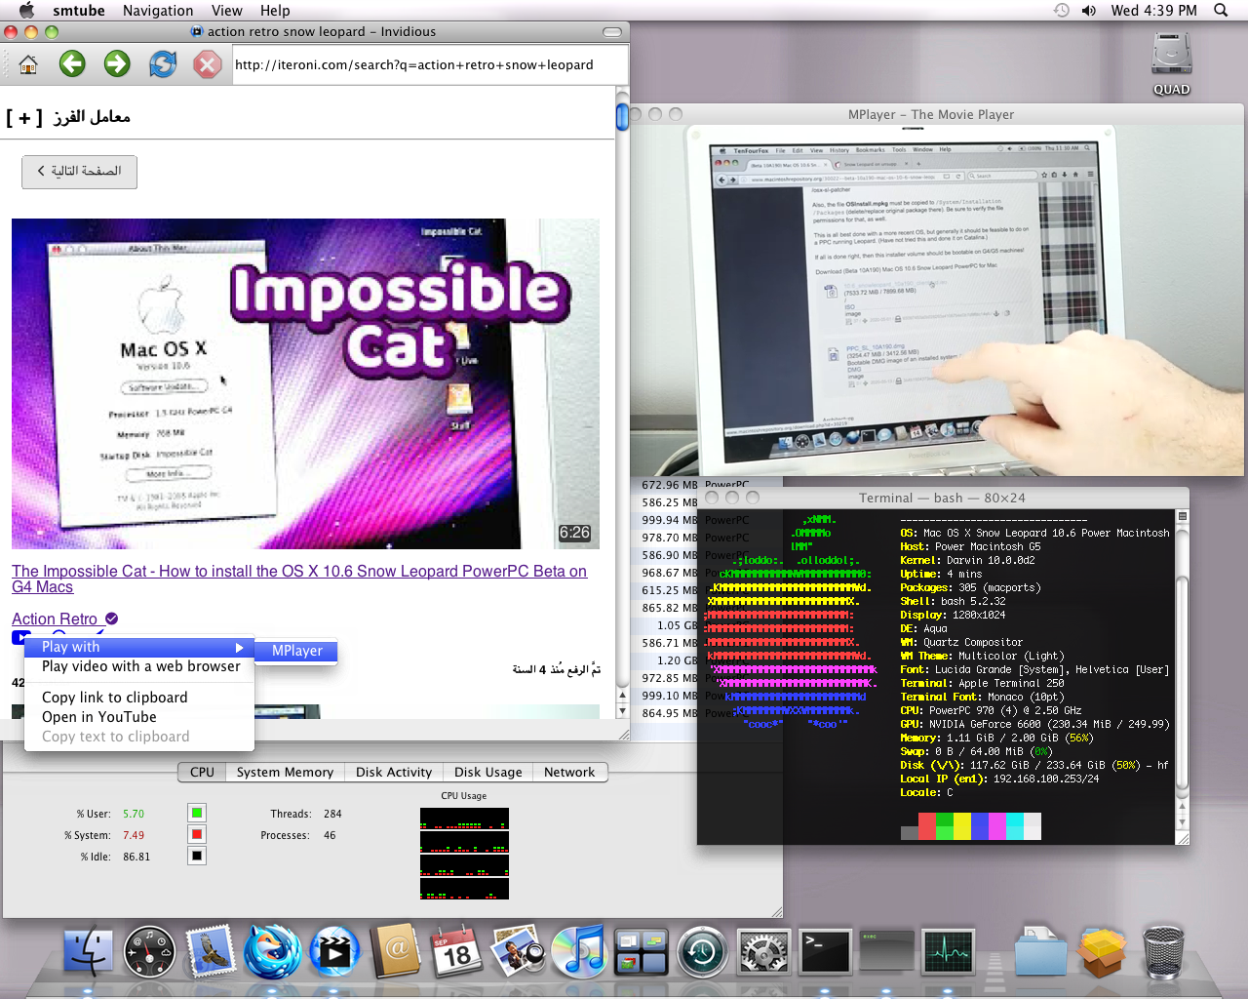Open the Action Retro channel link
This screenshot has width=1248, height=999.
(x=55, y=619)
